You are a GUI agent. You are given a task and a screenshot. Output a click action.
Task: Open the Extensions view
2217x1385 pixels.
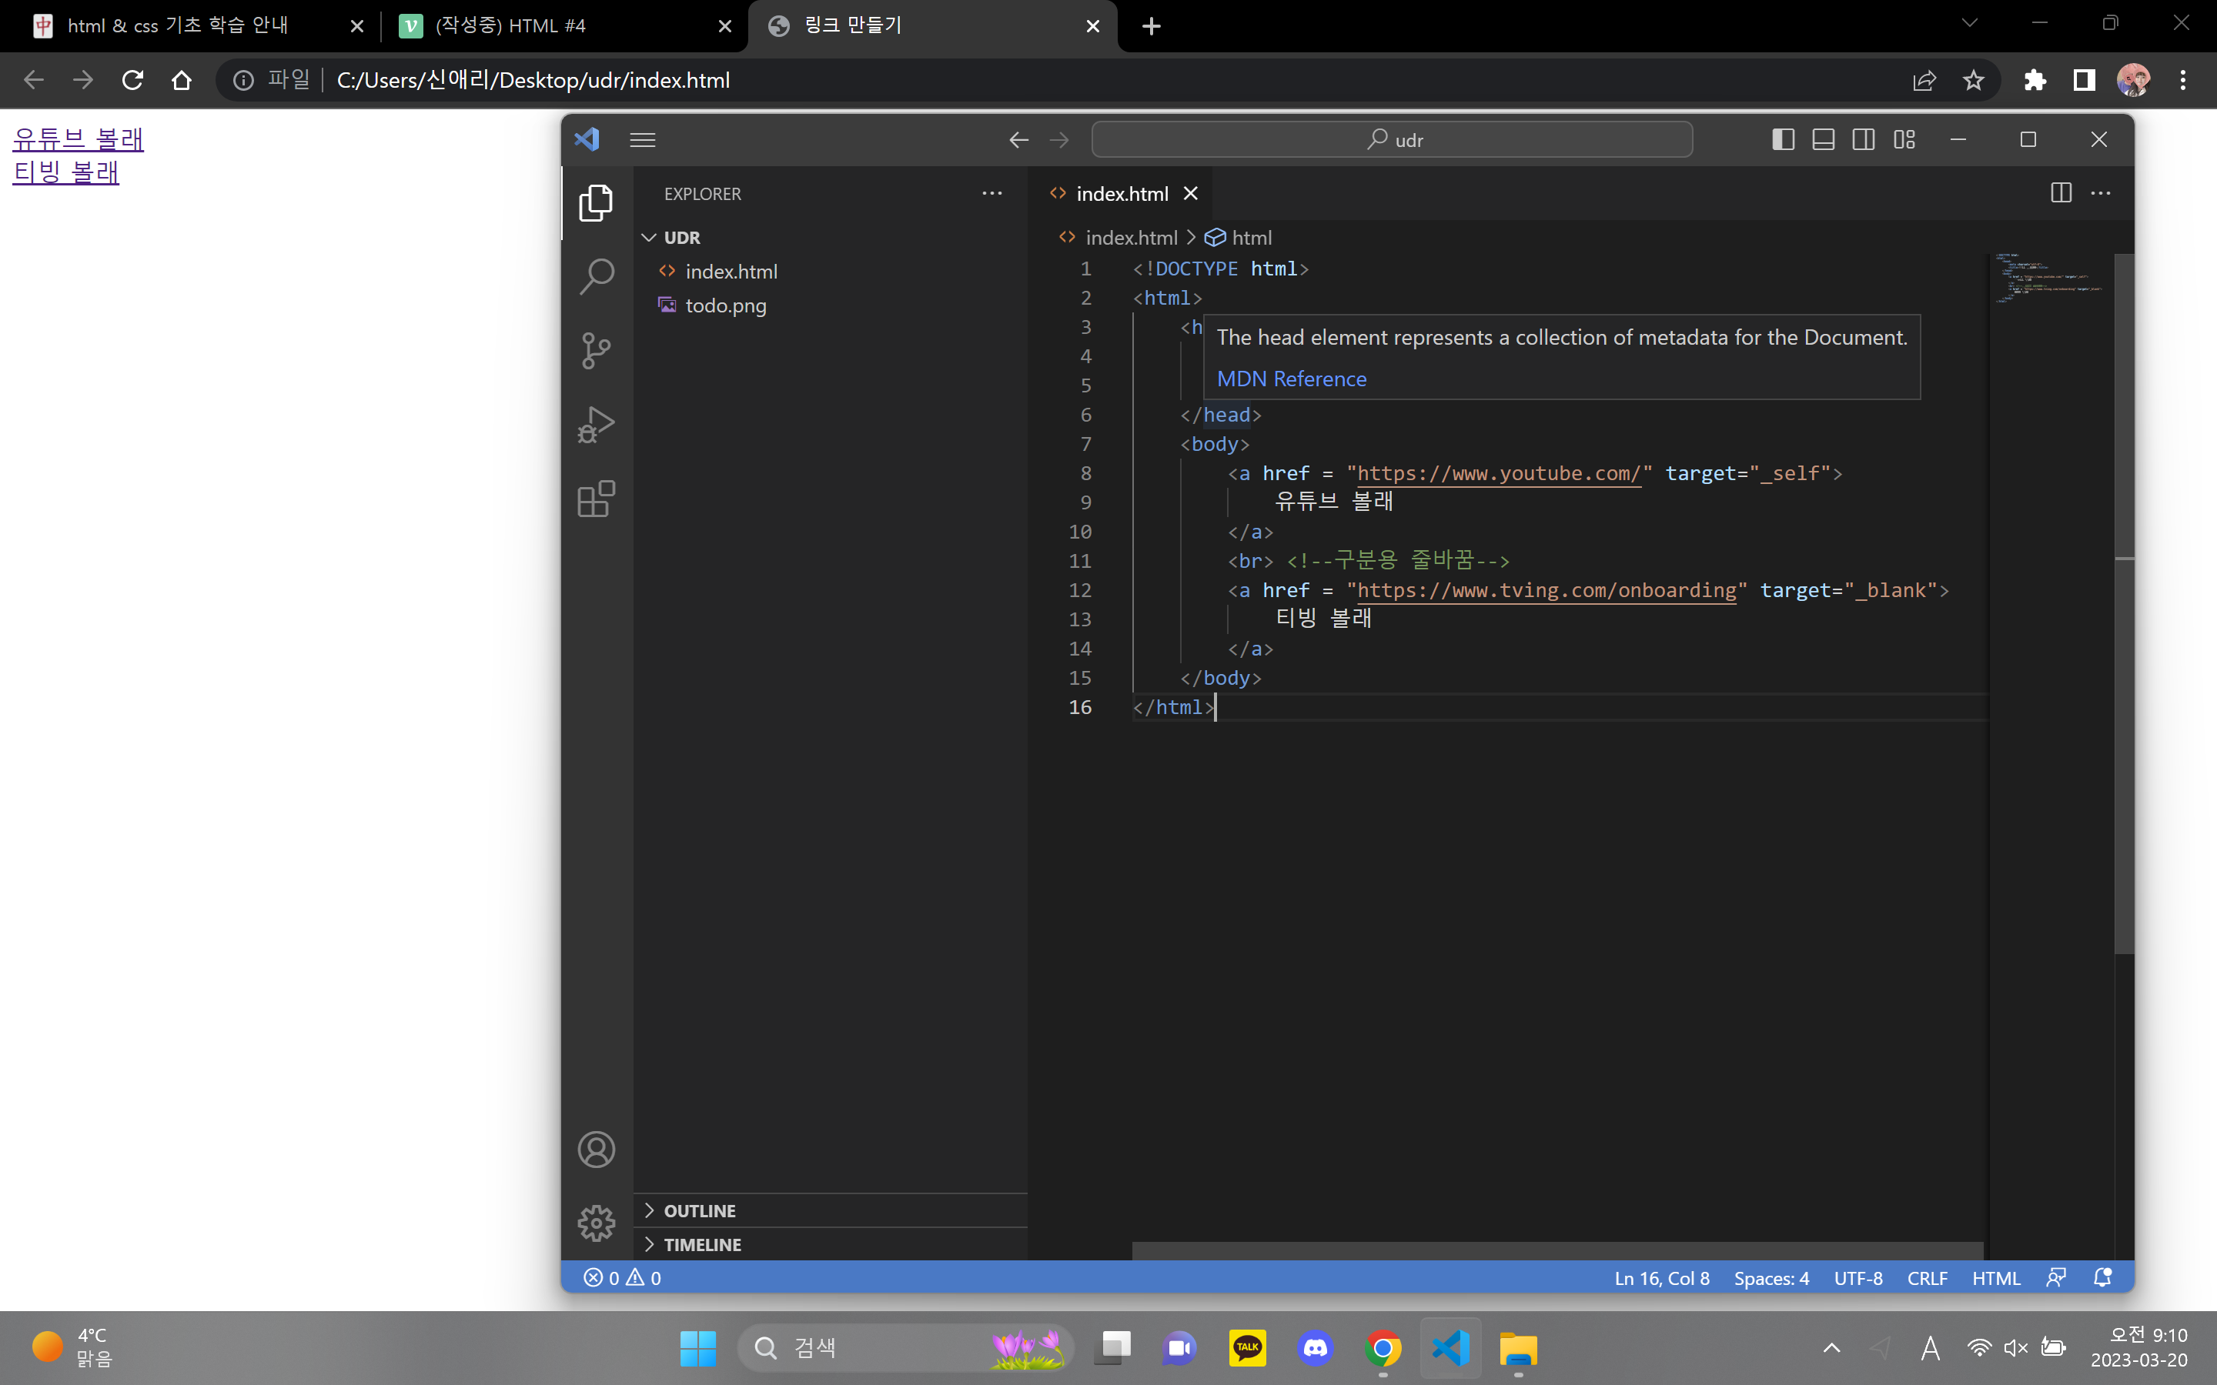click(597, 499)
